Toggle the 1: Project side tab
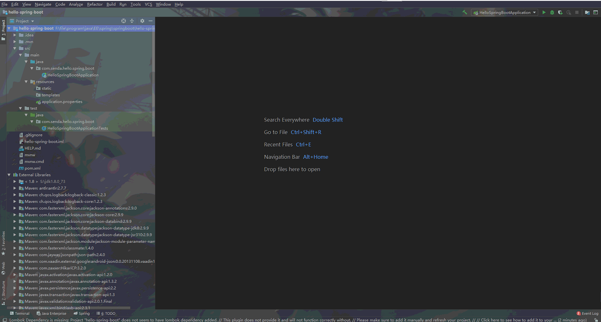The height and width of the screenshot is (322, 601). coord(3,30)
